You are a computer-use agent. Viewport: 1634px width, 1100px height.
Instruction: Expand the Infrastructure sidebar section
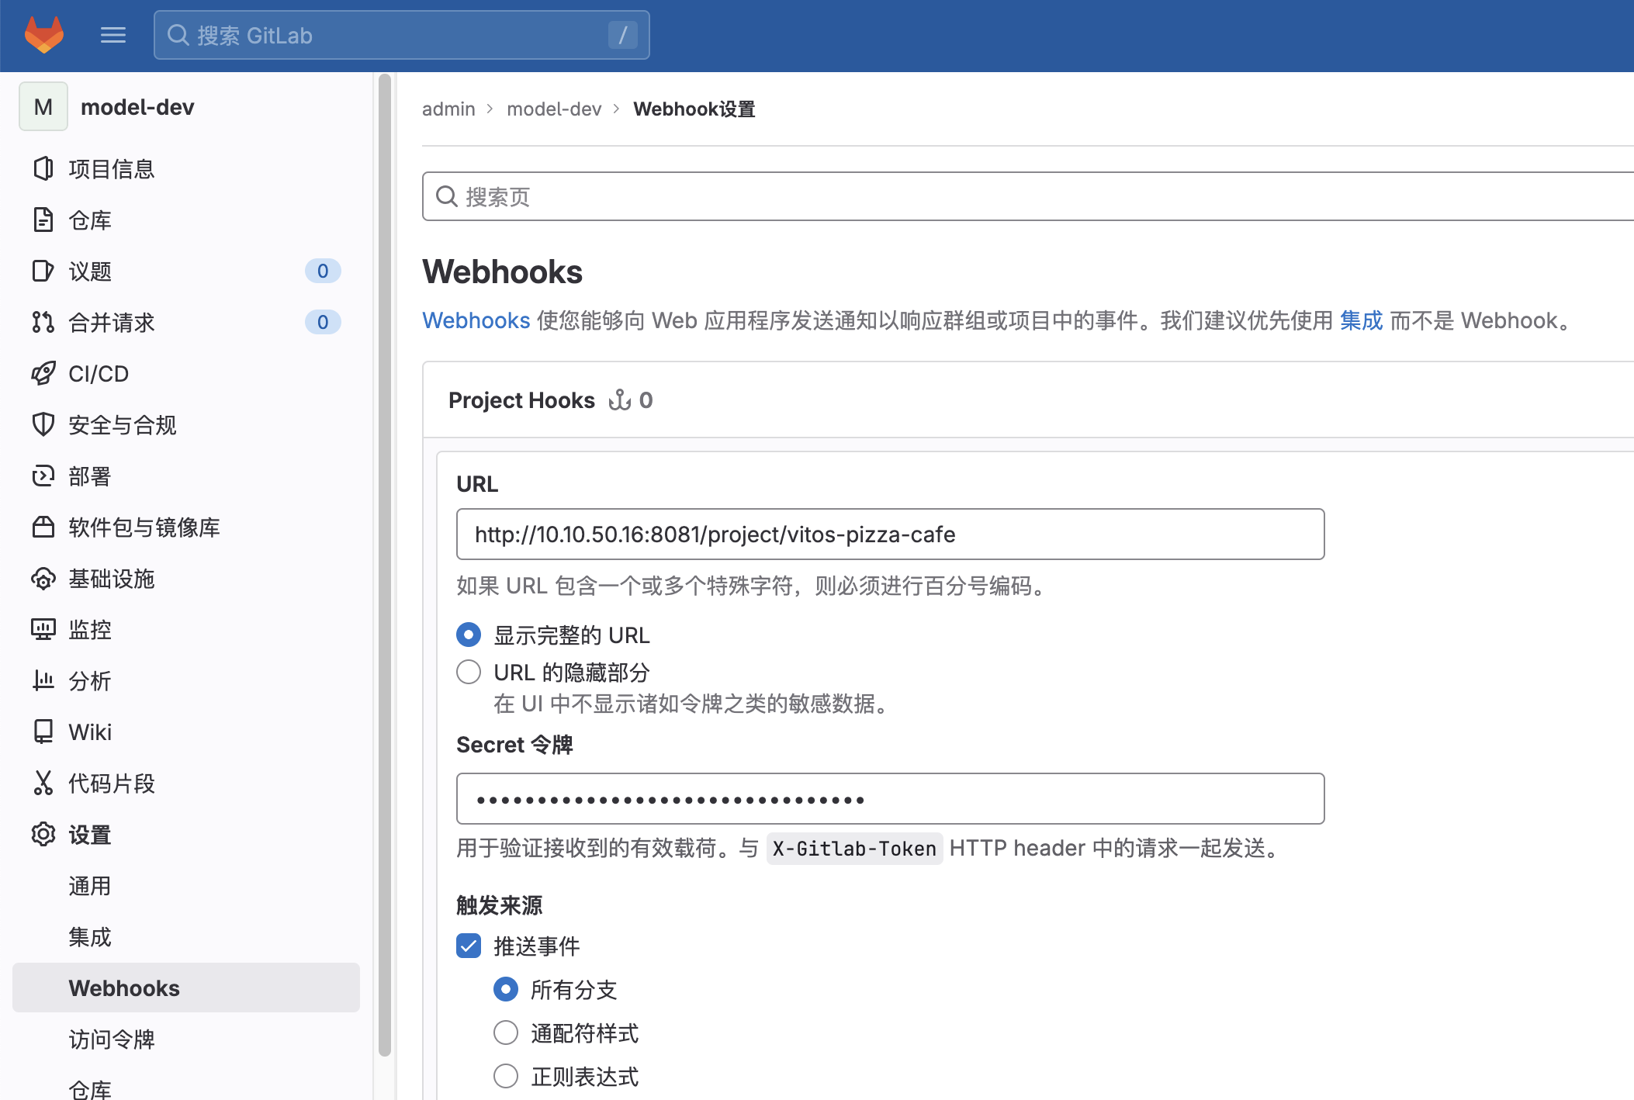(111, 579)
